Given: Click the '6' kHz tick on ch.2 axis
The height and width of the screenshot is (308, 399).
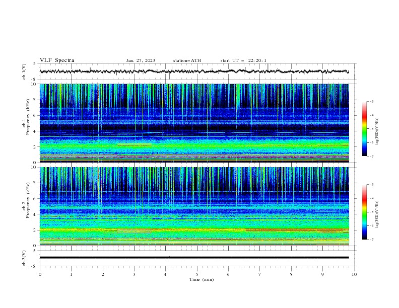Looking at the screenshot, I should tap(36, 198).
